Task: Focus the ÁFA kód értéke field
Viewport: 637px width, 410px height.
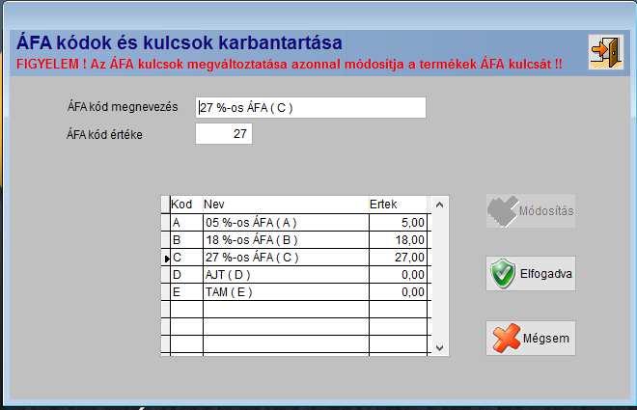Action: pyautogui.click(x=224, y=133)
